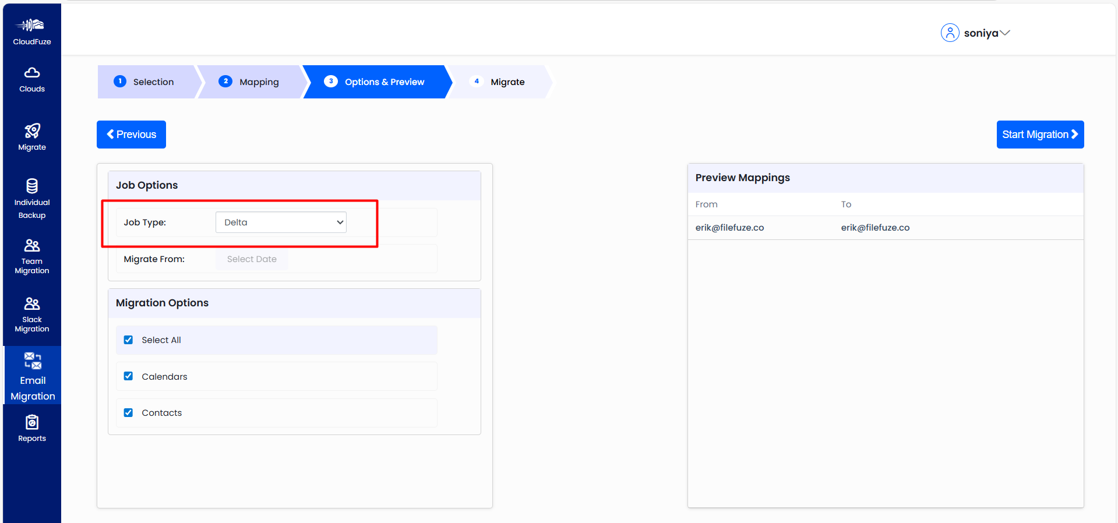1118x523 pixels.
Task: Open the Job Type Delta dropdown
Action: coord(281,222)
